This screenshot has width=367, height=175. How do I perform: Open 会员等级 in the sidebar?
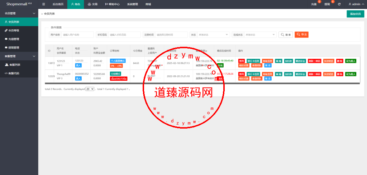click(x=19, y=30)
